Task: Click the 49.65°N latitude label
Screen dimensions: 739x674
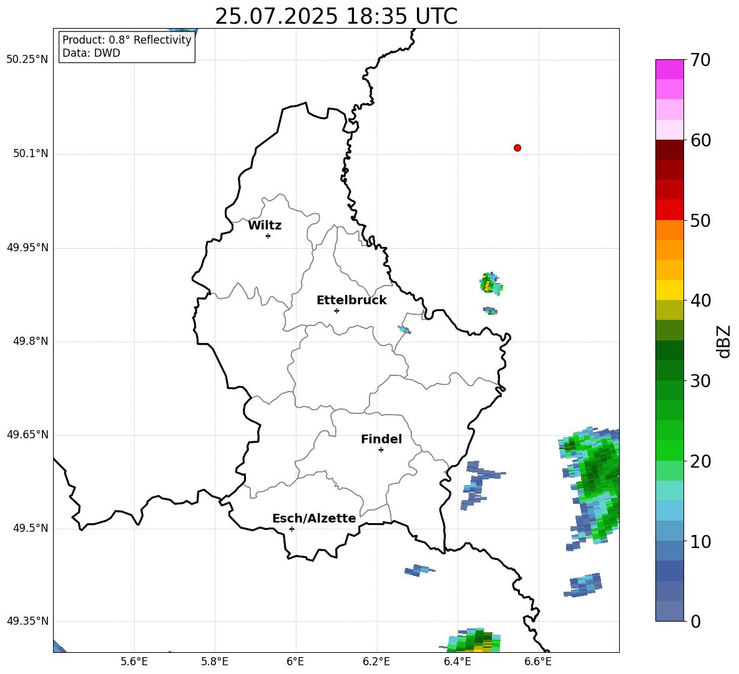Action: click(27, 435)
